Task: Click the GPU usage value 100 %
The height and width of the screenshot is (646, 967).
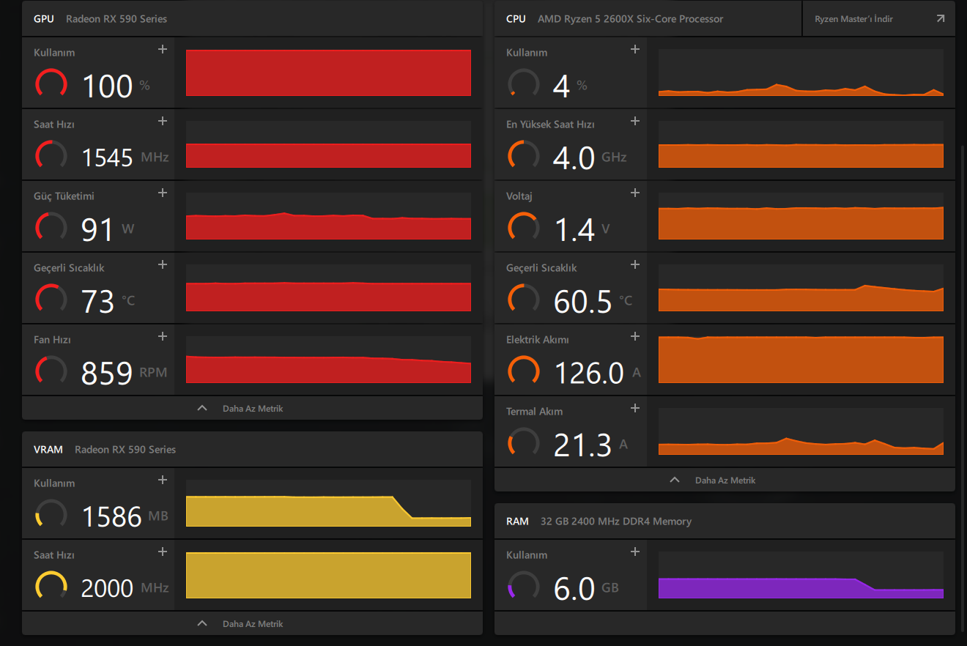Action: pyautogui.click(x=116, y=86)
